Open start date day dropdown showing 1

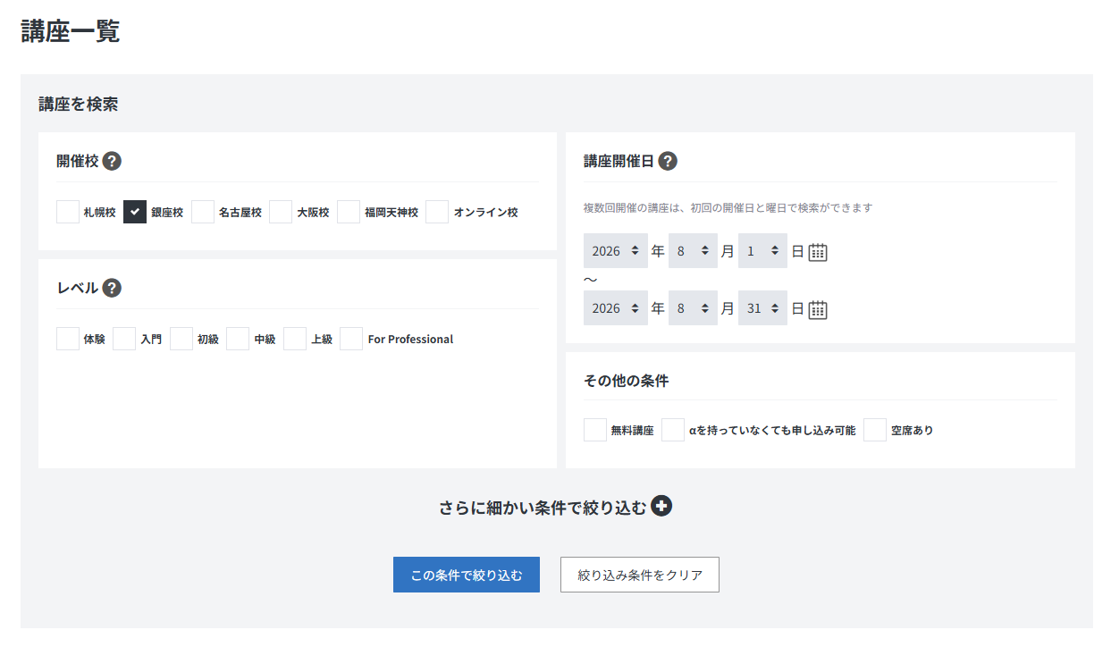pos(762,251)
